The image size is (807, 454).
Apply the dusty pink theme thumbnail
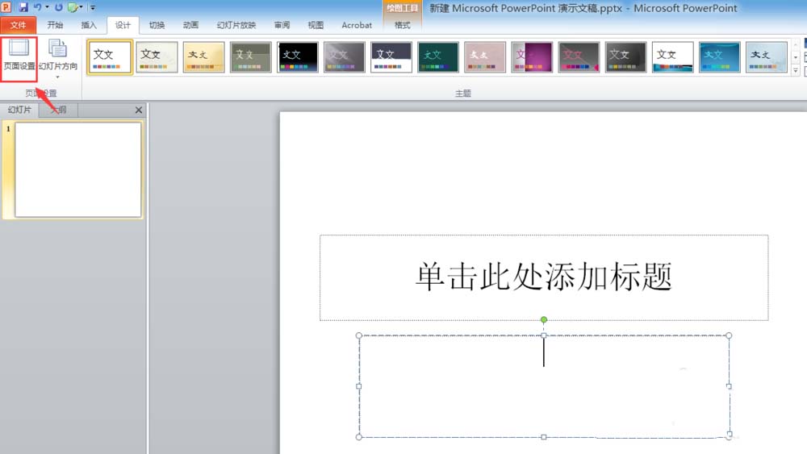pyautogui.click(x=485, y=57)
